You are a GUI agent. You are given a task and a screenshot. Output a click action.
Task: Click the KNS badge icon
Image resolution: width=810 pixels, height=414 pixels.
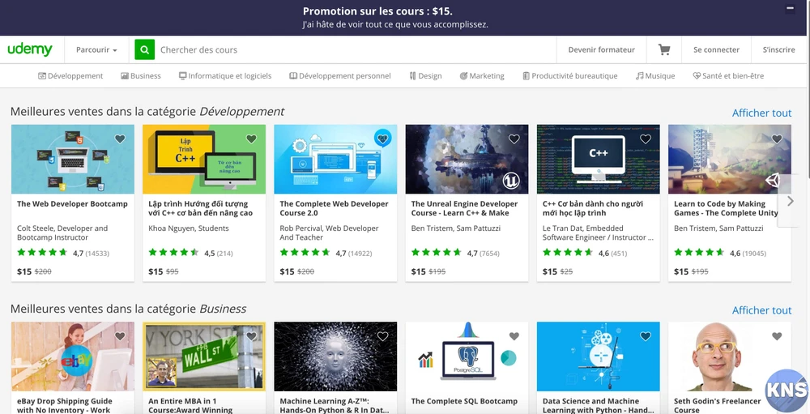pos(787,391)
